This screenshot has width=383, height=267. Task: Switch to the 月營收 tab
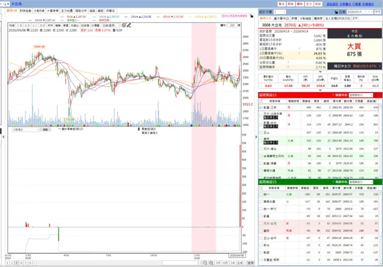[110, 11]
